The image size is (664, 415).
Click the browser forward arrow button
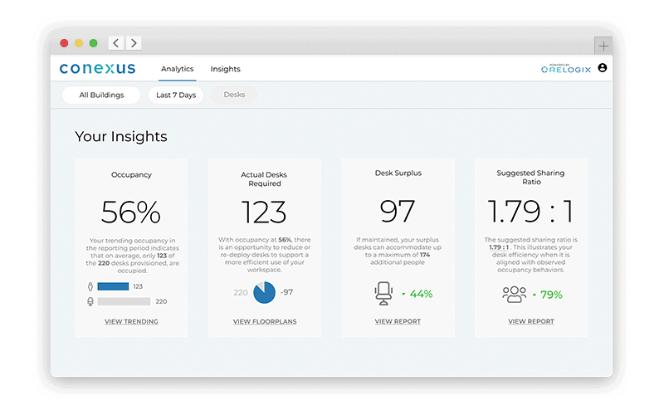[134, 43]
